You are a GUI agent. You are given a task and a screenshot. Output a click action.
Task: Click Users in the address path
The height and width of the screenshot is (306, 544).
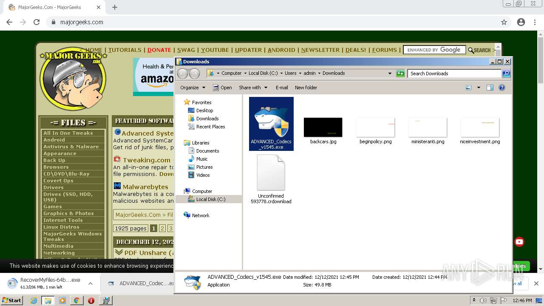coord(291,73)
